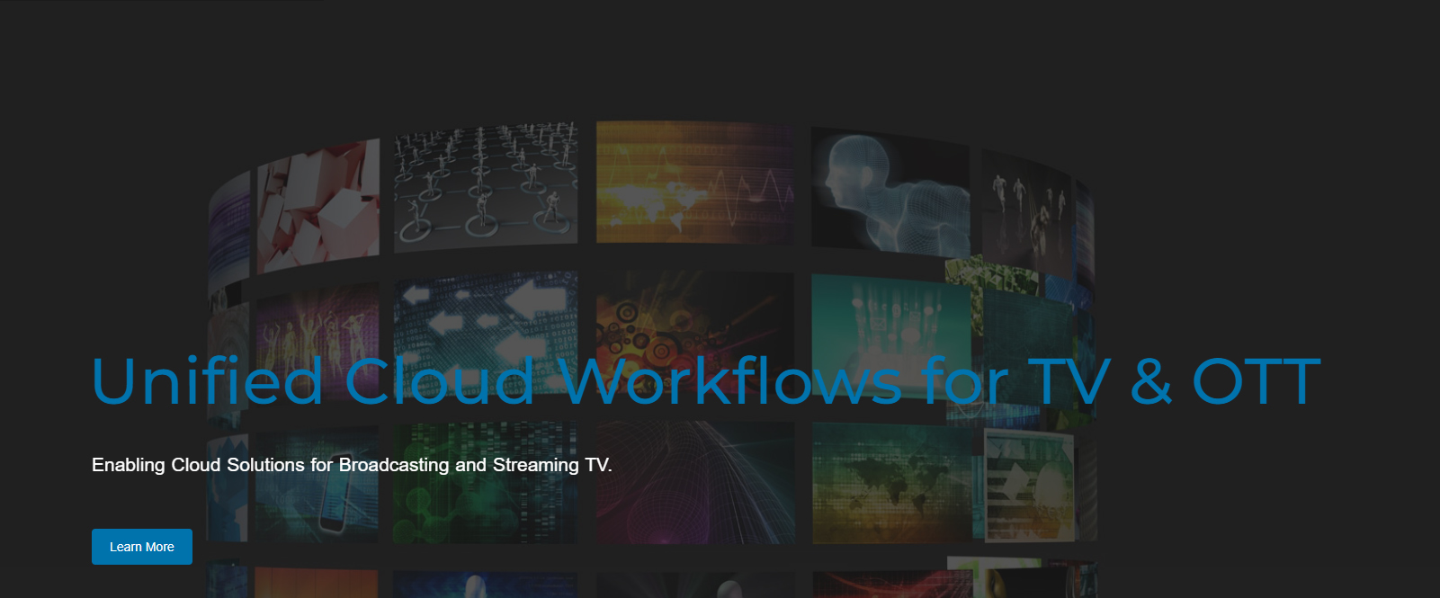Click the green data matrix thumbnail
The width and height of the screenshot is (1440, 598).
tap(485, 486)
